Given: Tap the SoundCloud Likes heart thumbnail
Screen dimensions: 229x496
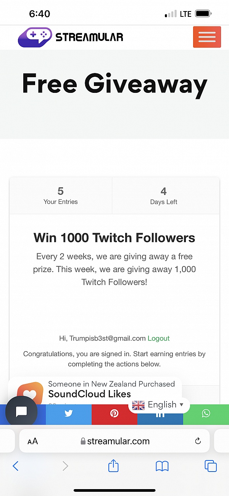Looking at the screenshot, I should click(x=30, y=392).
